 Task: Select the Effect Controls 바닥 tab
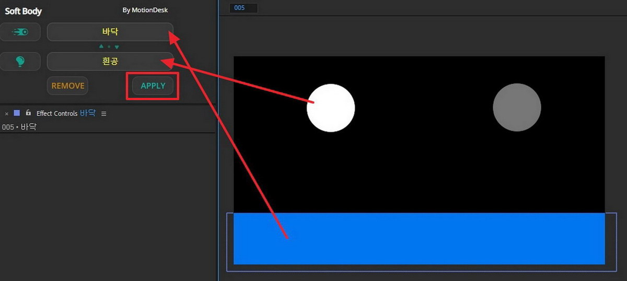pyautogui.click(x=66, y=113)
